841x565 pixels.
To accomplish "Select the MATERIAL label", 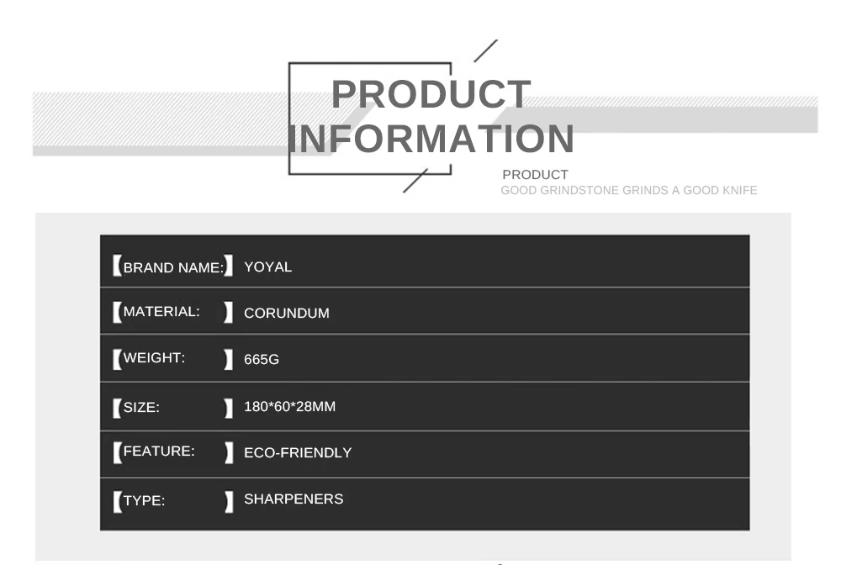I will point(161,311).
